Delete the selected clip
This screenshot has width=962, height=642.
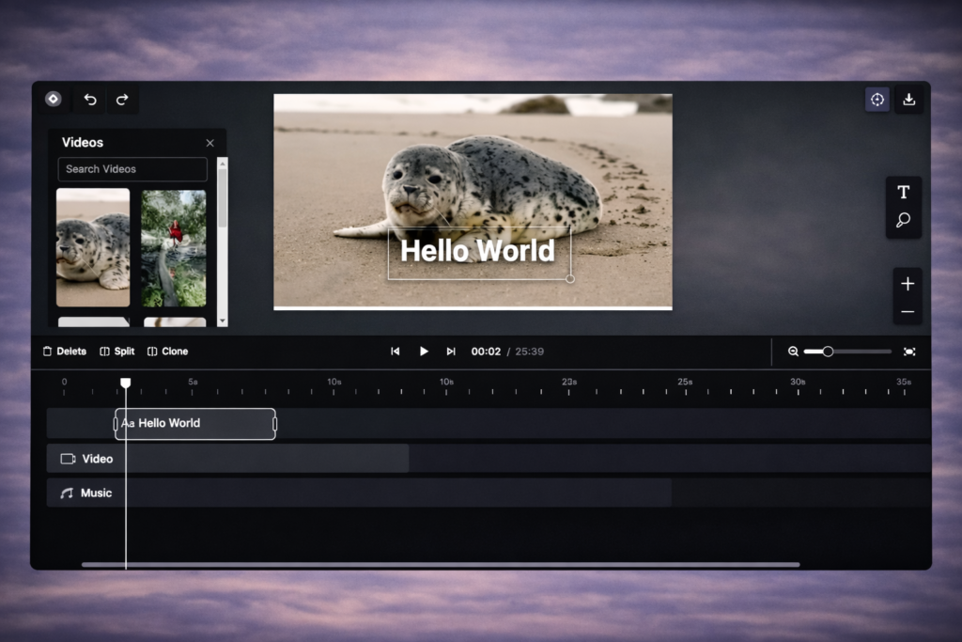64,352
